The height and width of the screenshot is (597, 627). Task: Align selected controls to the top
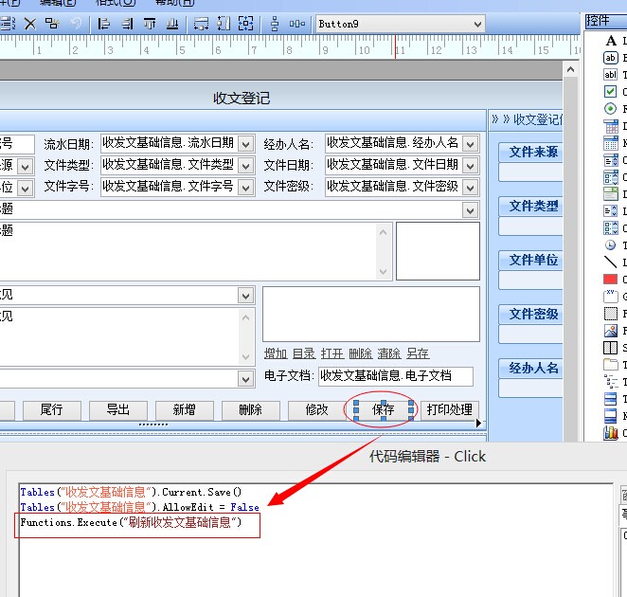[x=150, y=24]
